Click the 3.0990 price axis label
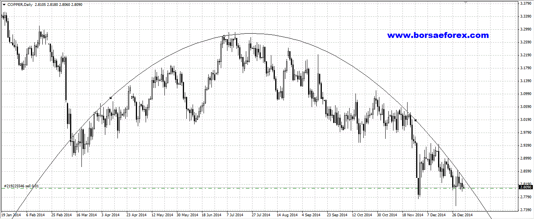The image size is (534, 219). tap(525, 94)
